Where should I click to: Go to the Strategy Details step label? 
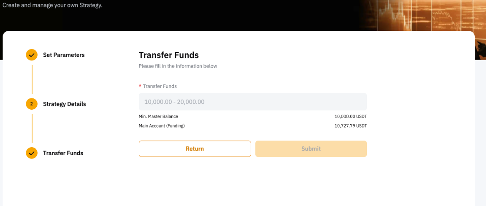click(x=64, y=104)
